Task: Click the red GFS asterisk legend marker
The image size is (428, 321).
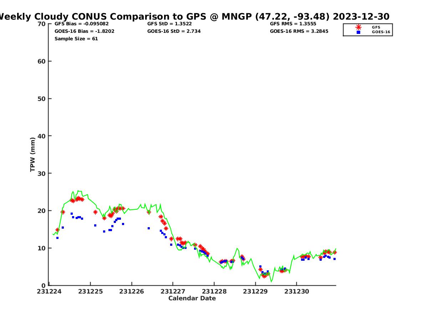Action: point(358,27)
